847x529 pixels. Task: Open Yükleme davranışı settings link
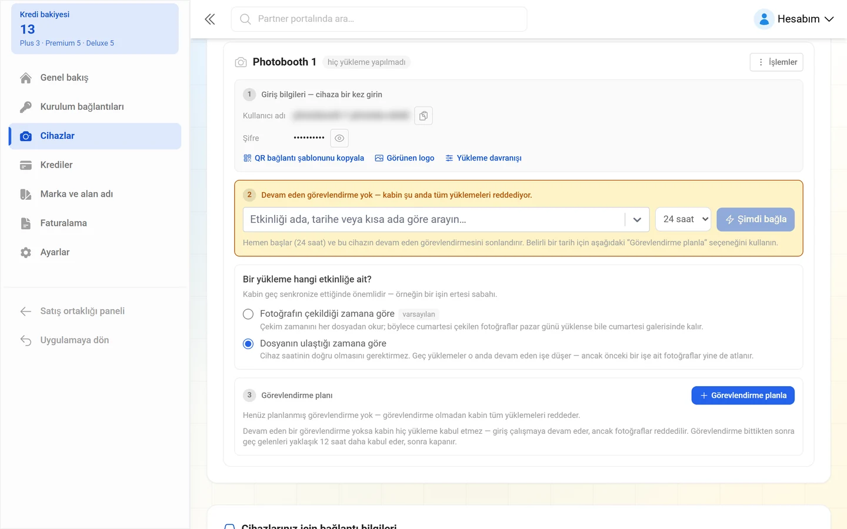pos(483,158)
